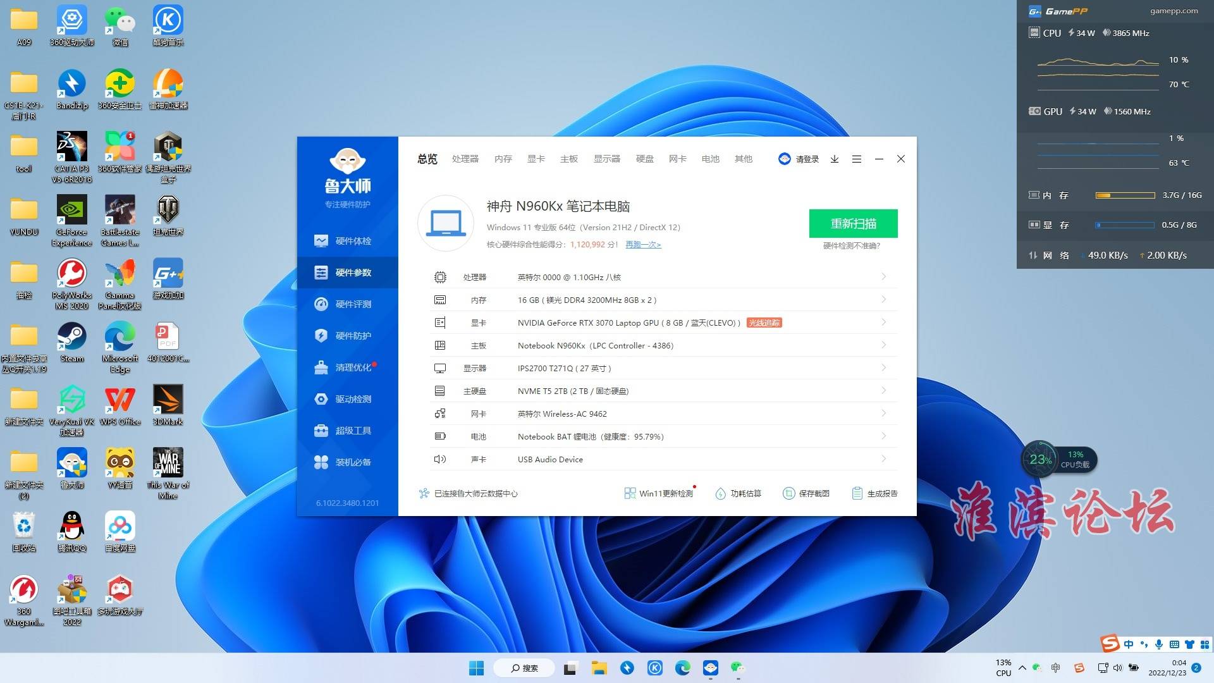Expand the 显示器 IPS2700 row chevron
The image size is (1214, 683).
click(884, 367)
